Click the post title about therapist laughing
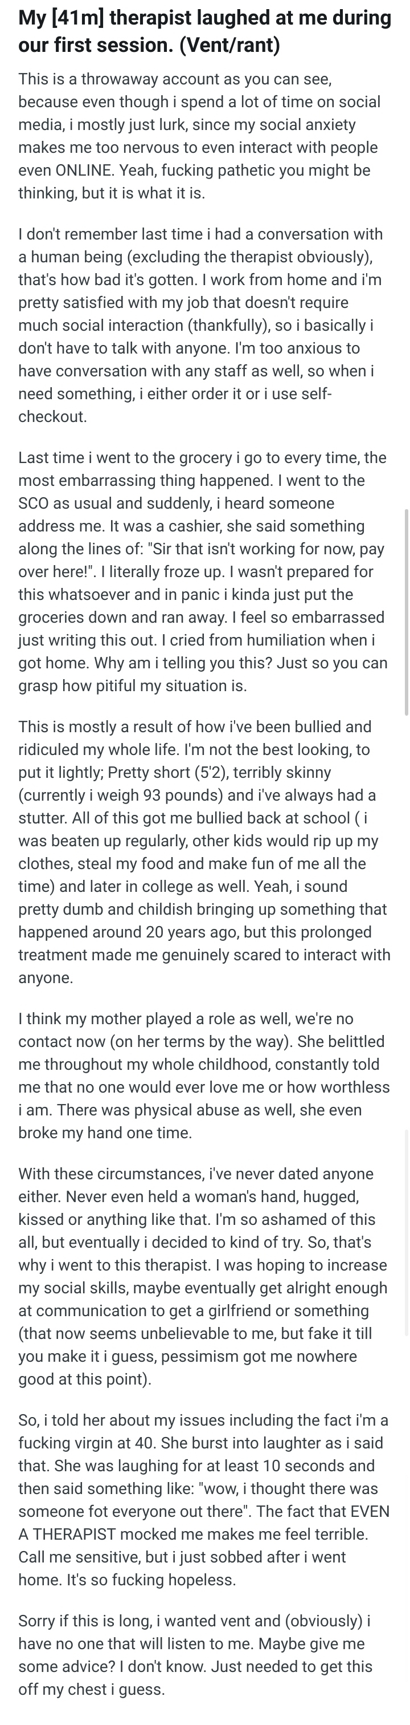Viewport: 410px width, 1725px height. [x=204, y=31]
